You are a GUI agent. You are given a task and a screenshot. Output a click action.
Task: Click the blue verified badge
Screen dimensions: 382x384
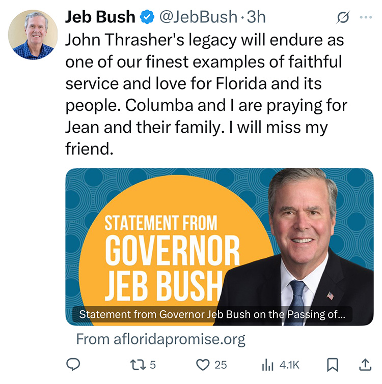pyautogui.click(x=147, y=18)
